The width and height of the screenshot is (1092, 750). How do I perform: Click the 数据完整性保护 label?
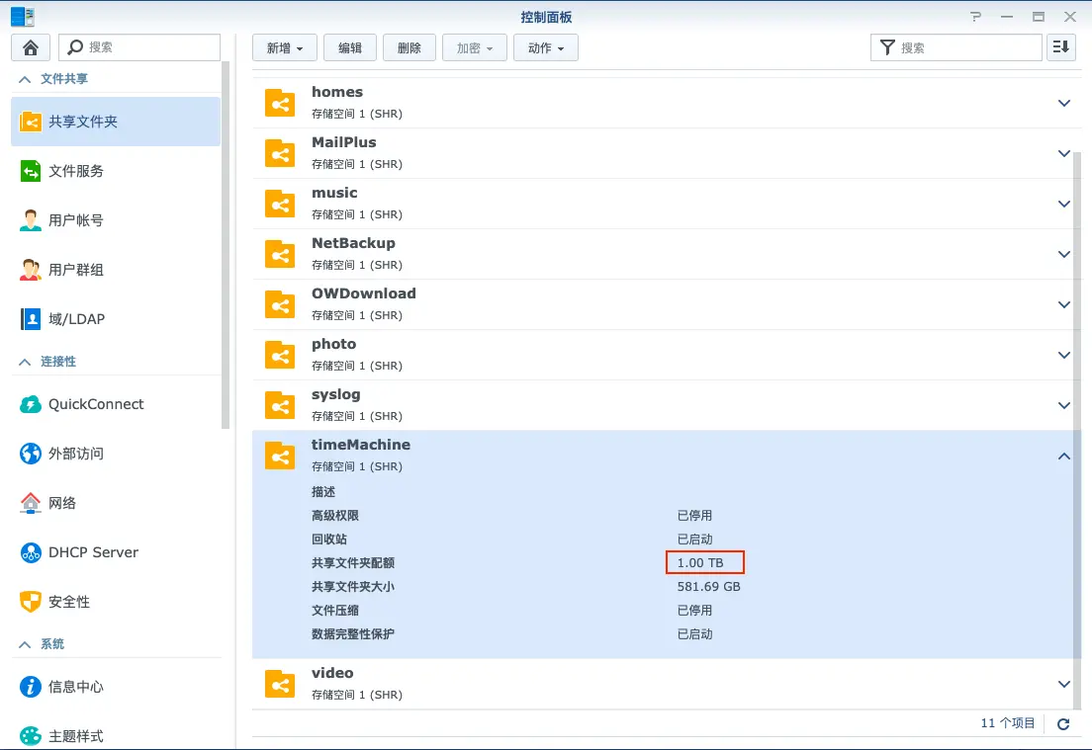point(353,633)
